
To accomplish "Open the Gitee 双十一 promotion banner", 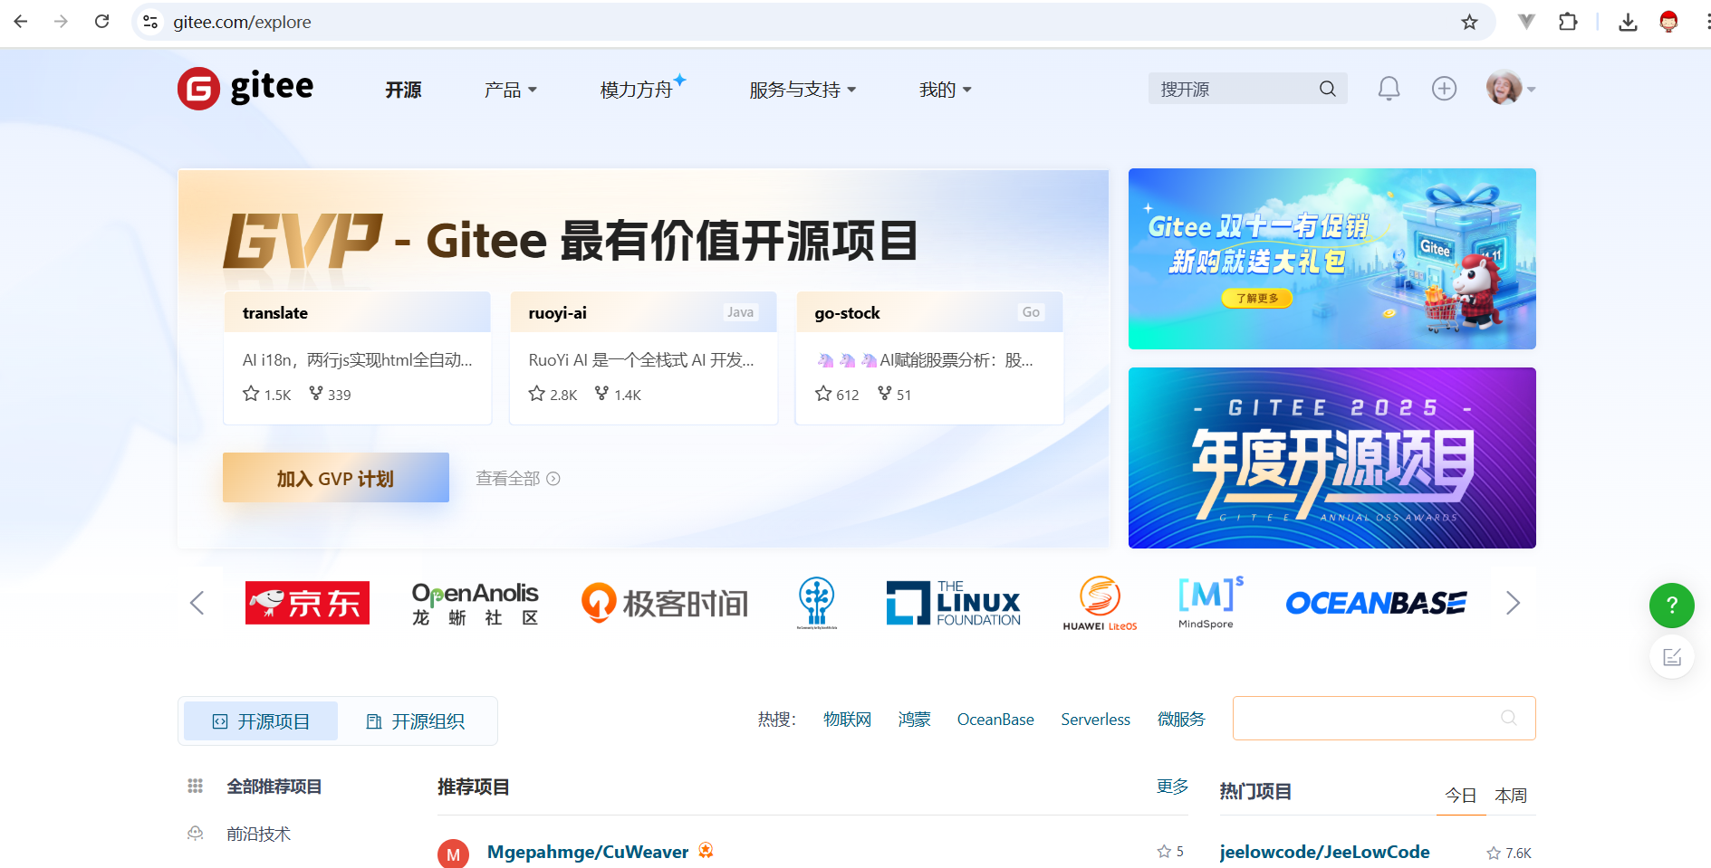I will pyautogui.click(x=1331, y=259).
